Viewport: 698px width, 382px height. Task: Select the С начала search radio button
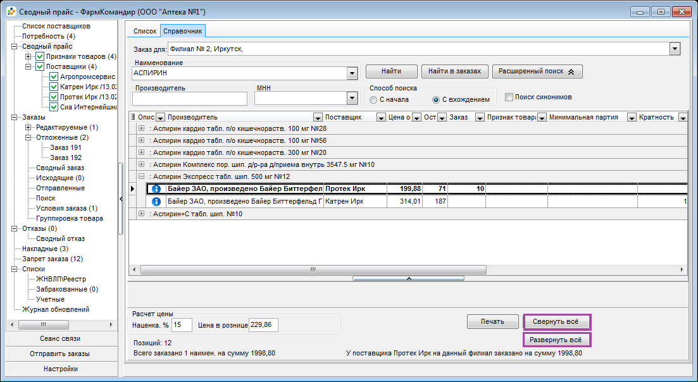[373, 100]
